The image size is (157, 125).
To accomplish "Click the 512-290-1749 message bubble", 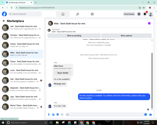I will (x=60, y=106).
